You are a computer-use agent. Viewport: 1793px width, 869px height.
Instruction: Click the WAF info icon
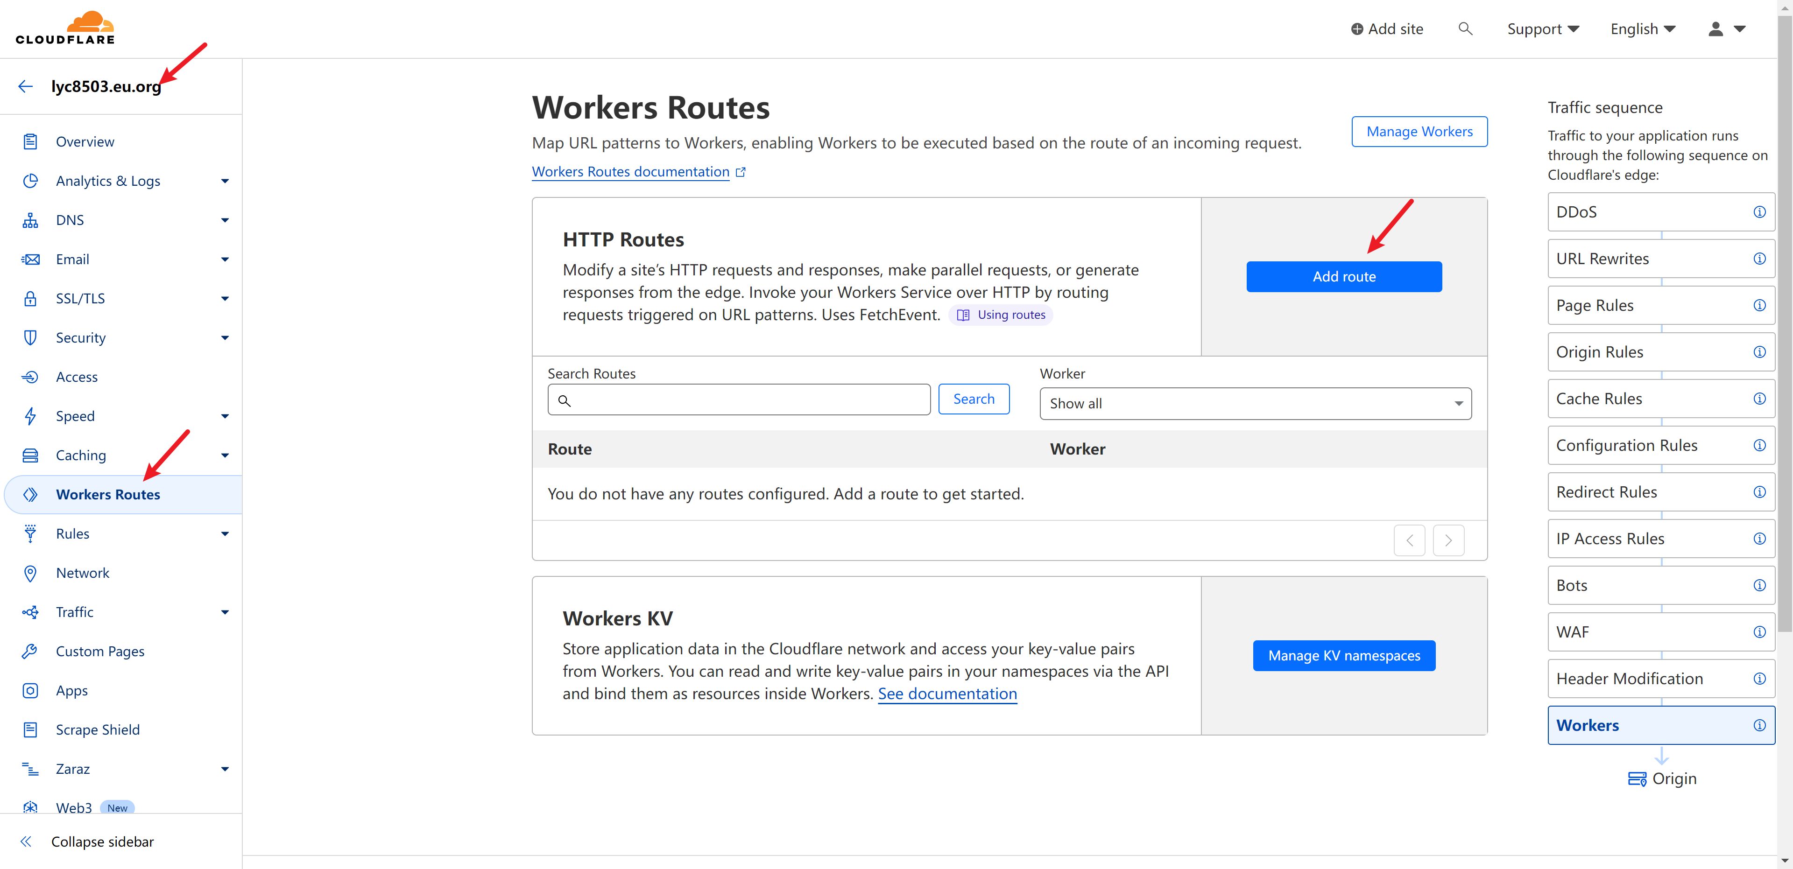click(1759, 631)
